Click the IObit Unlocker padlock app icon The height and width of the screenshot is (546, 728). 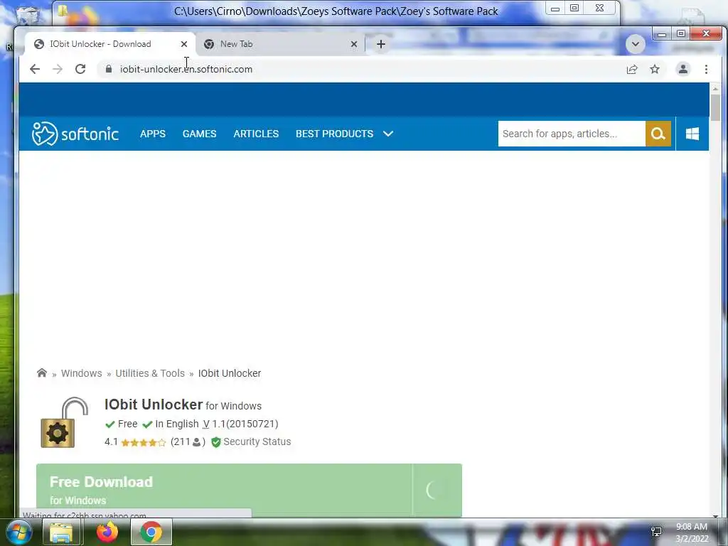[64, 422]
